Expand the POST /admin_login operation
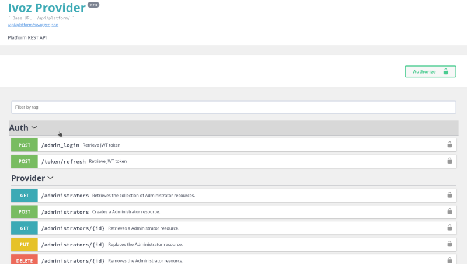The image size is (467, 264). click(233, 145)
